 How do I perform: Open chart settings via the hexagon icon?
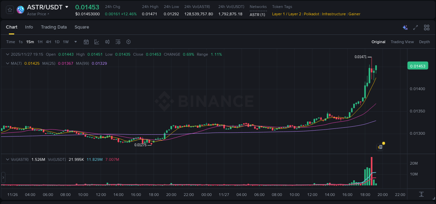(128, 41)
